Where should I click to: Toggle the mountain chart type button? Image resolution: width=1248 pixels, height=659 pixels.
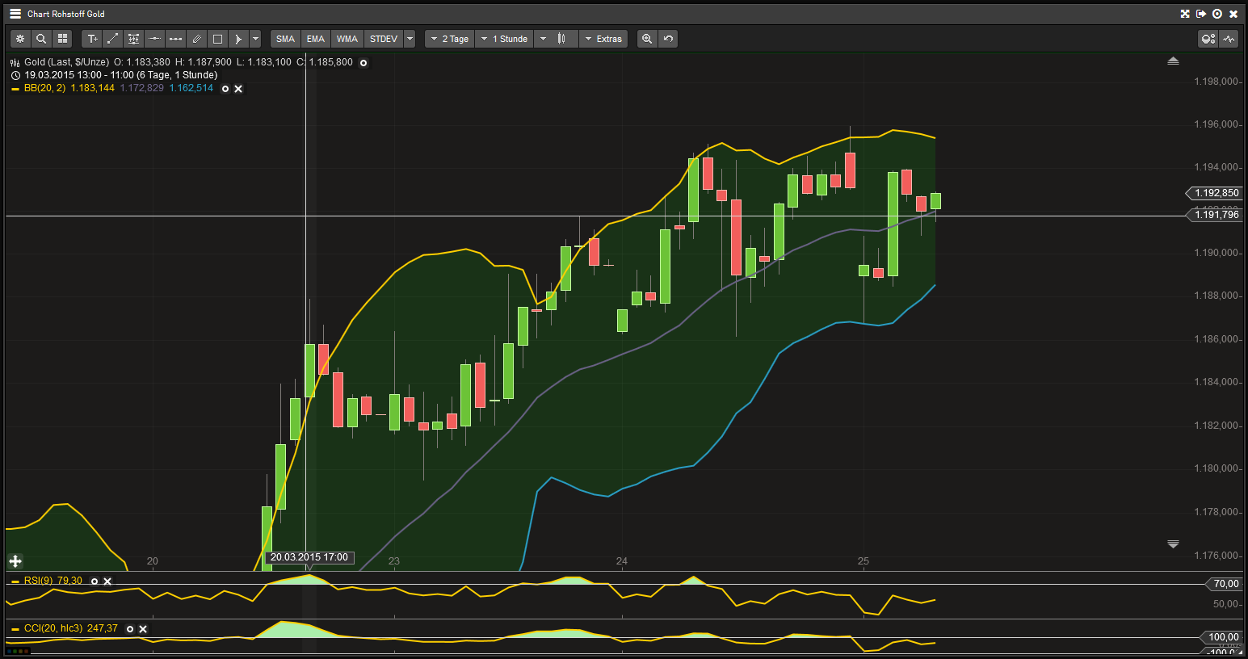pyautogui.click(x=1229, y=38)
